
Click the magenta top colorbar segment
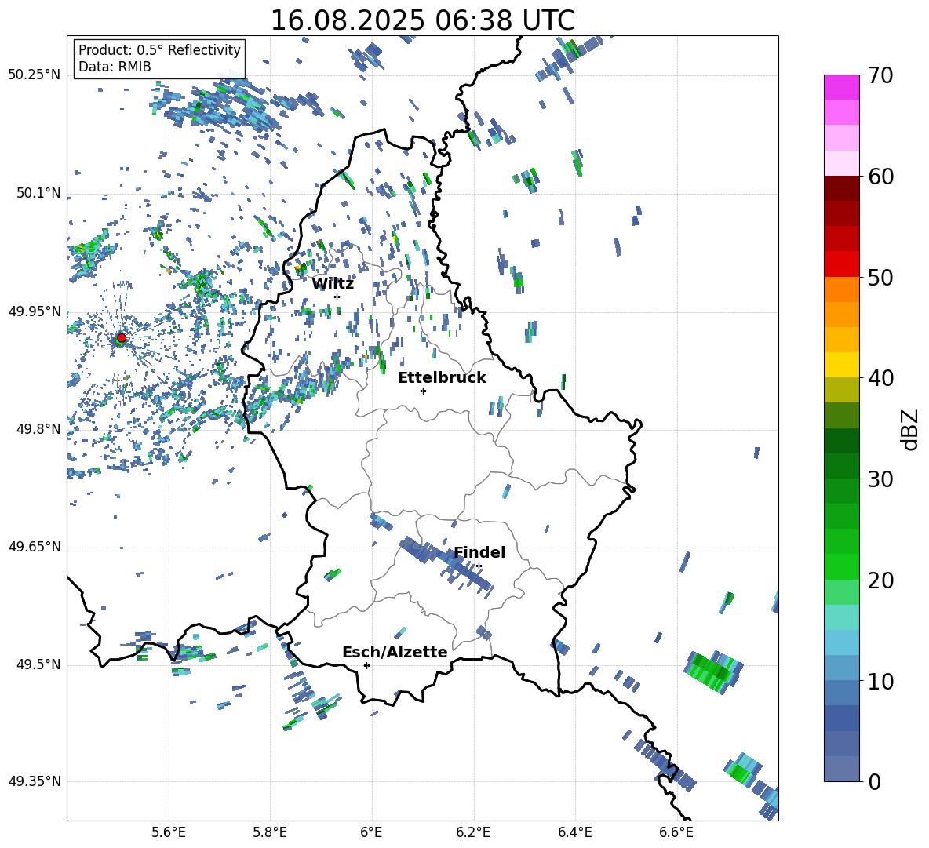click(841, 87)
